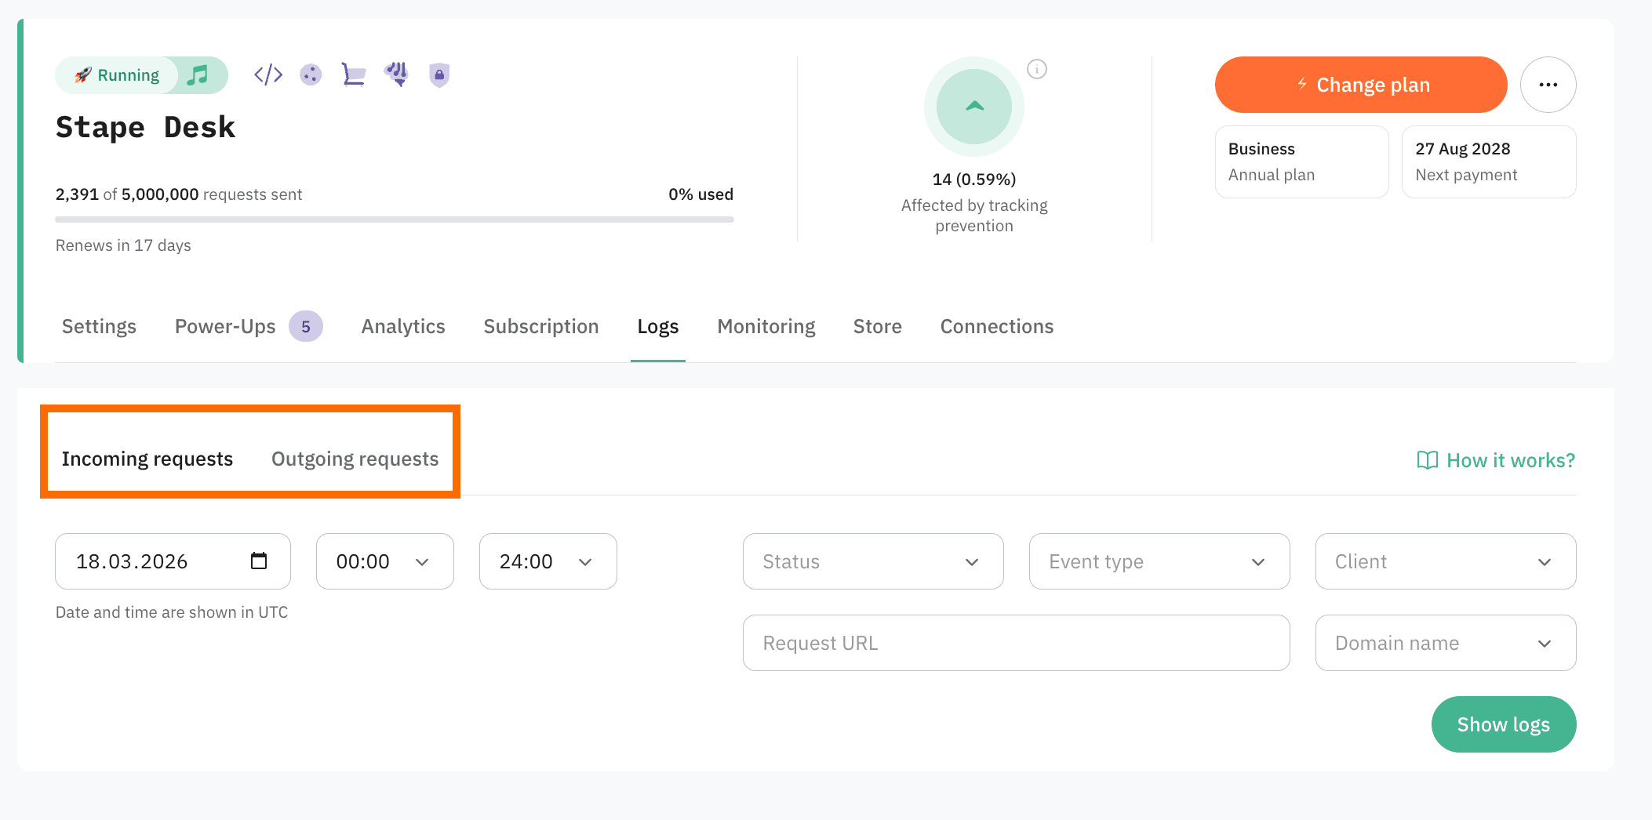The width and height of the screenshot is (1652, 820).
Task: Expand the Client filter dropdown
Action: click(x=1445, y=561)
